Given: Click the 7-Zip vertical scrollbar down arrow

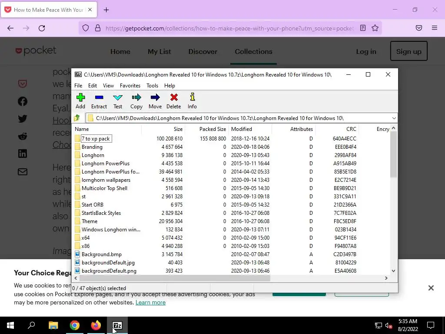Looking at the screenshot, I should click(x=393, y=271).
